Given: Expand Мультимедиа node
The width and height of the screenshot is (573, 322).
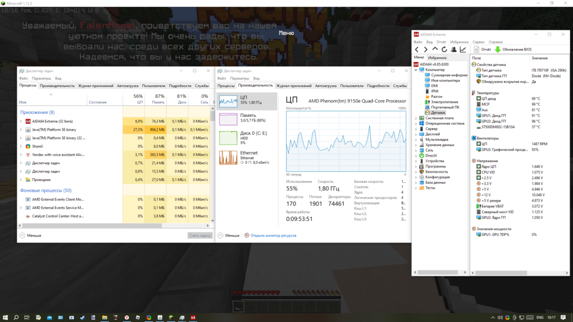Looking at the screenshot, I should click(416, 140).
